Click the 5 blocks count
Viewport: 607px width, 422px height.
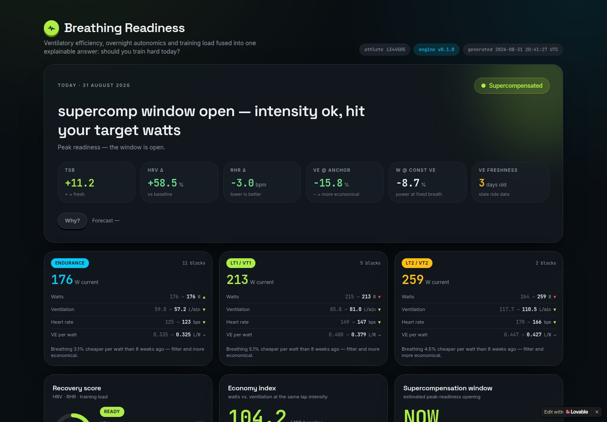pyautogui.click(x=371, y=263)
